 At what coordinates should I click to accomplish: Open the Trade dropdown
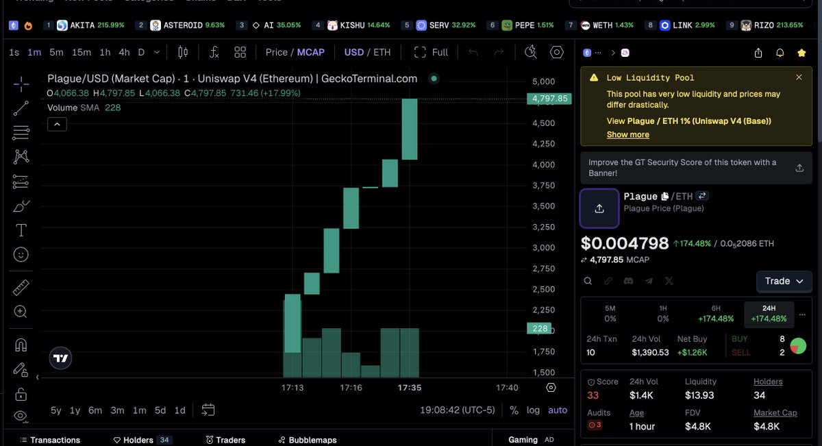click(x=784, y=281)
